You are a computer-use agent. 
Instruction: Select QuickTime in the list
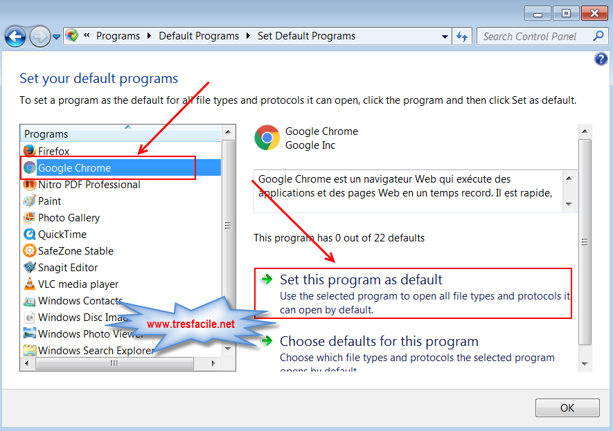62,235
